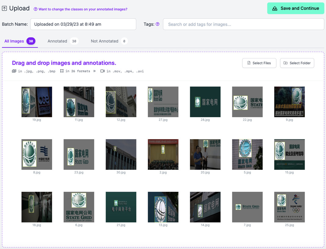The image size is (326, 249).
Task: Open thumbnail 19.jpg
Action: click(x=37, y=102)
